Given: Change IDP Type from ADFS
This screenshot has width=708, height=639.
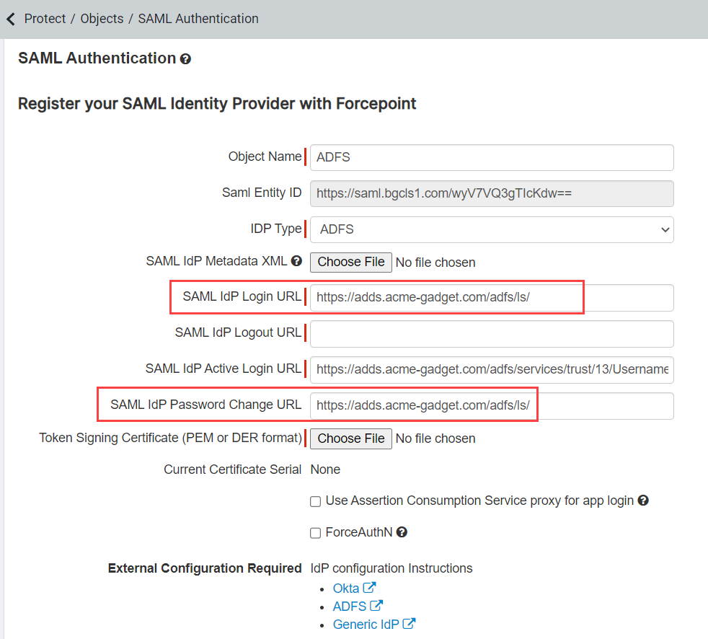Looking at the screenshot, I should [492, 229].
